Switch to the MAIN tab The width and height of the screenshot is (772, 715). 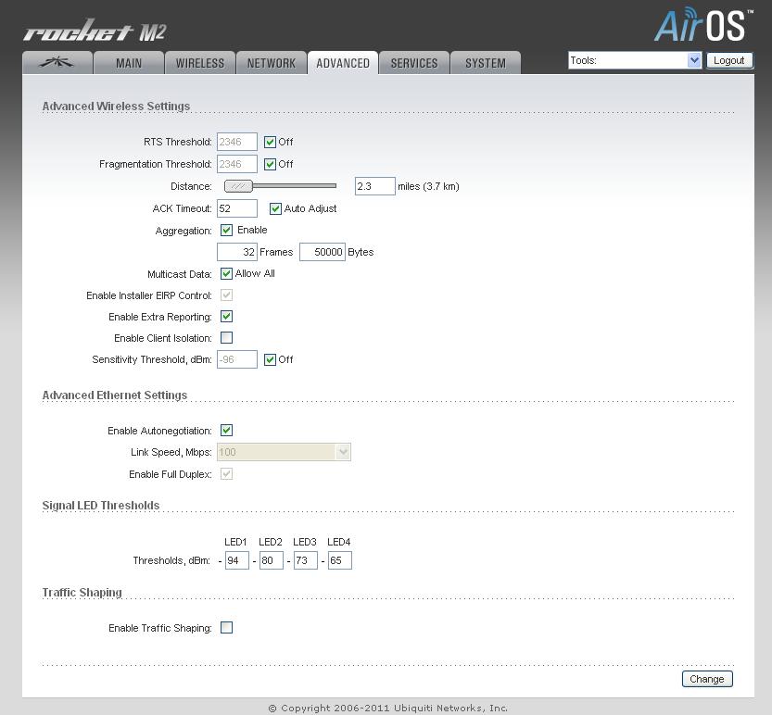pos(129,63)
